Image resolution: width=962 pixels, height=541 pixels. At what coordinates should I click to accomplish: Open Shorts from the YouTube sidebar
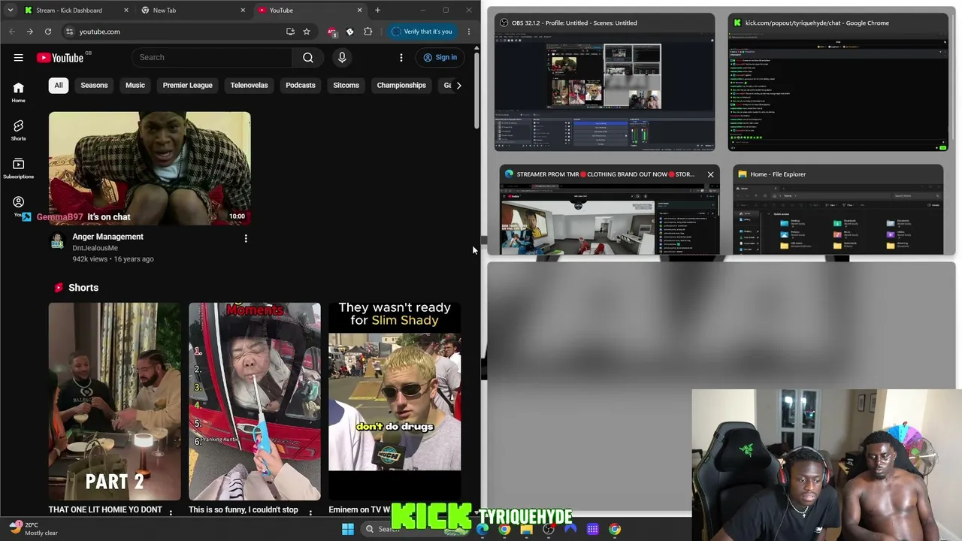pos(19,130)
